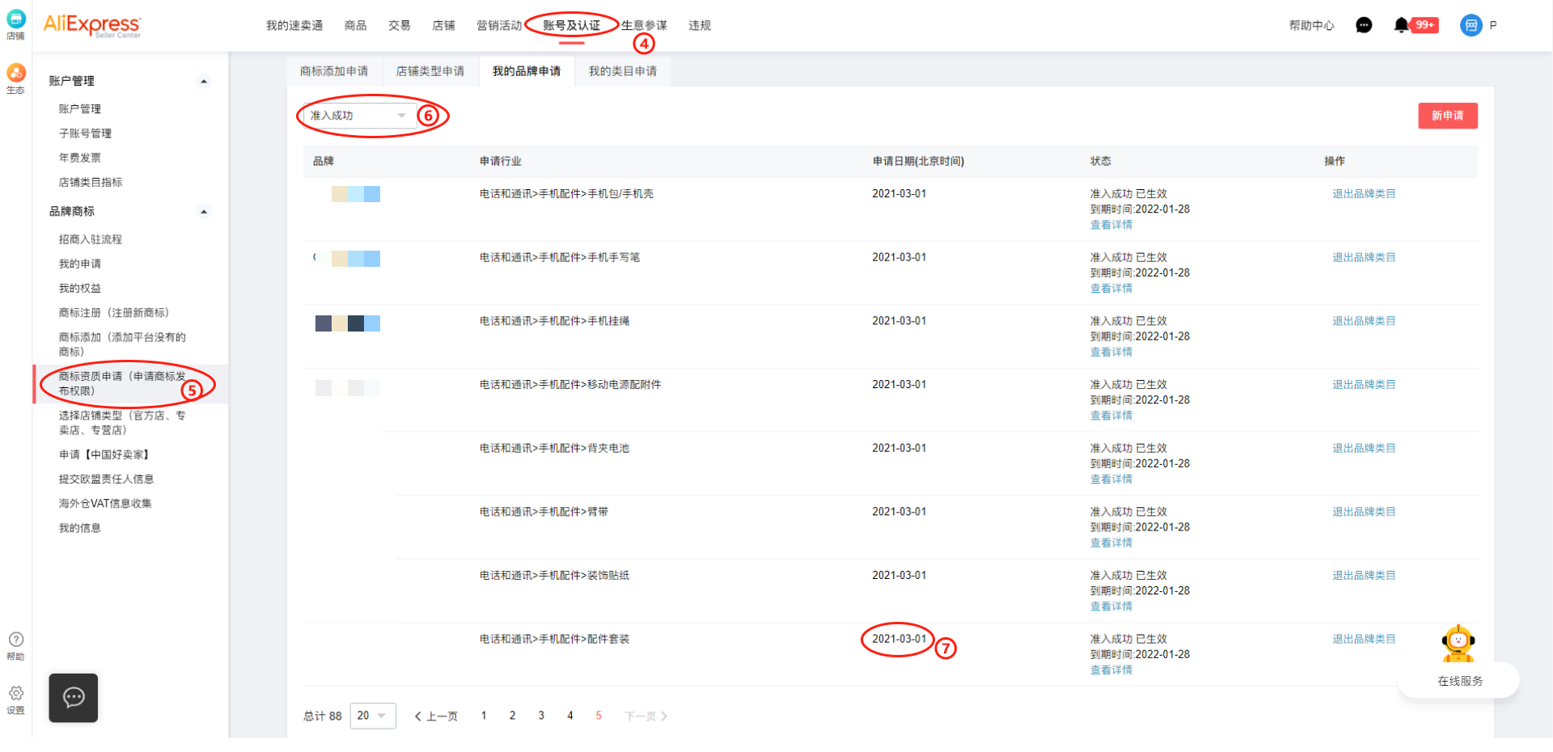Screen dimensions: 1553x752
Task: Click the 在线服务 robot mascot
Action: (x=1458, y=644)
